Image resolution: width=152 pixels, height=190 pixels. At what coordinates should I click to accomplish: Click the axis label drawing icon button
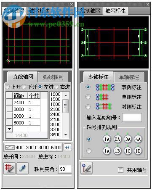(86, 168)
